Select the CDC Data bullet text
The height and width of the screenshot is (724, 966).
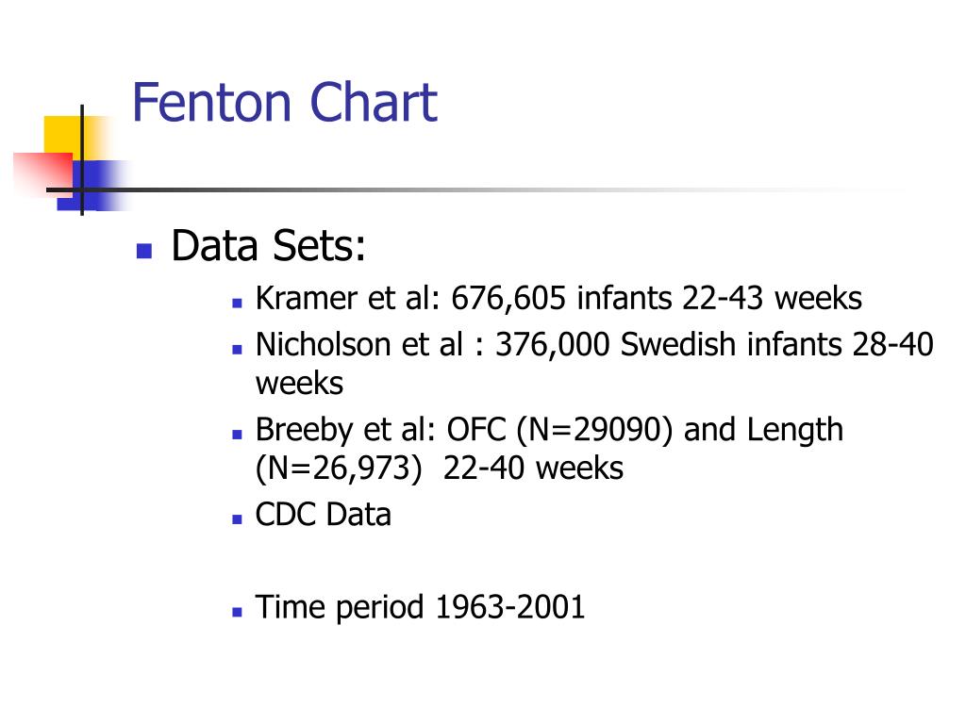[x=323, y=514]
